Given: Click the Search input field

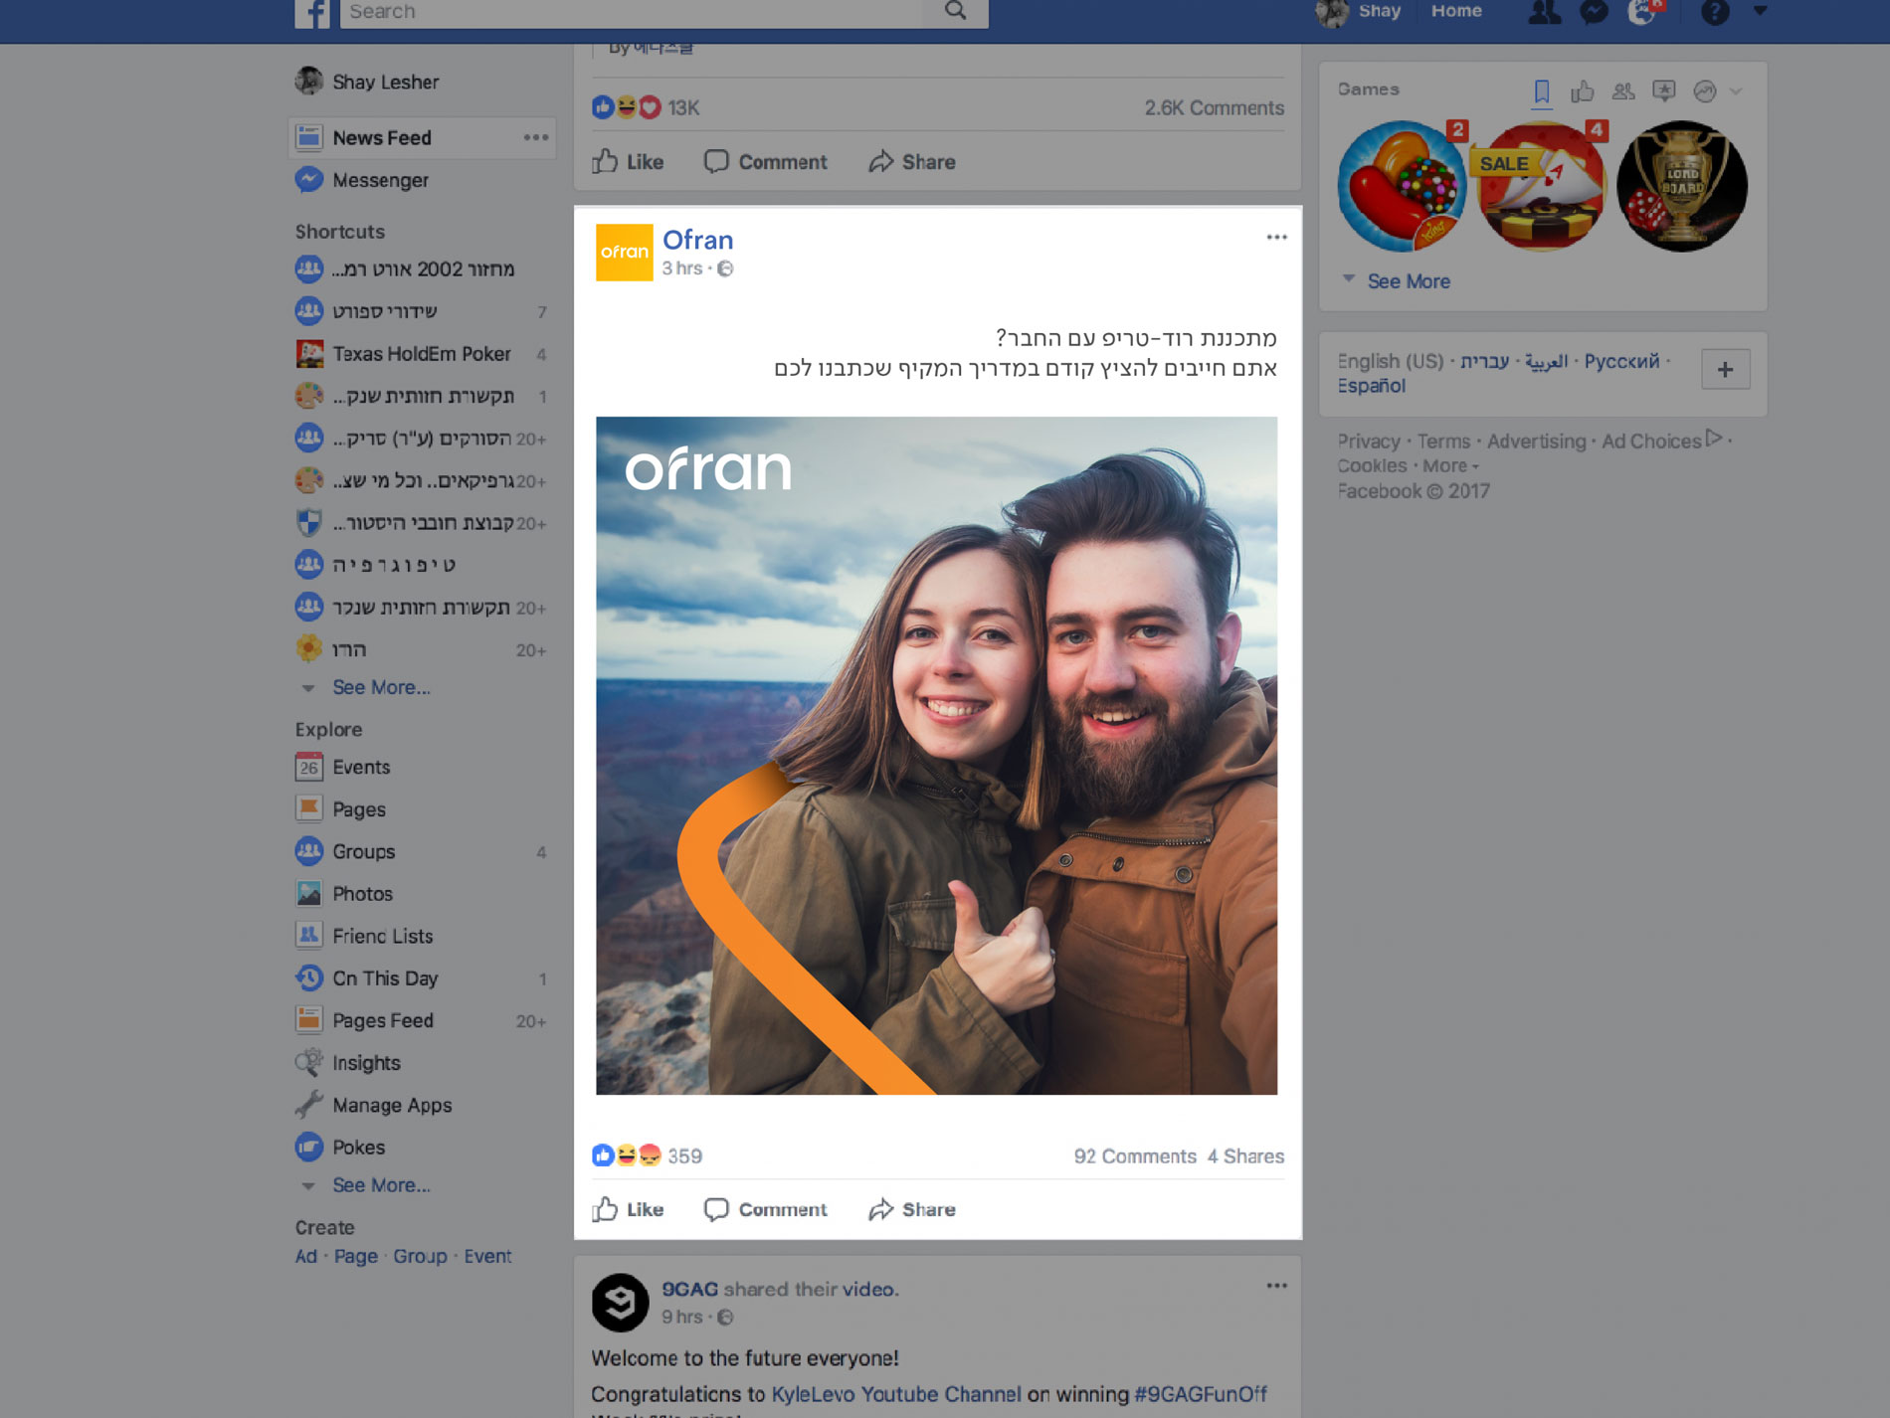Looking at the screenshot, I should [x=633, y=11].
